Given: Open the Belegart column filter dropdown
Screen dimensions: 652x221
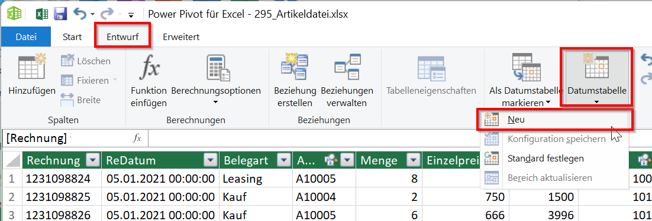Looking at the screenshot, I should pyautogui.click(x=283, y=160).
